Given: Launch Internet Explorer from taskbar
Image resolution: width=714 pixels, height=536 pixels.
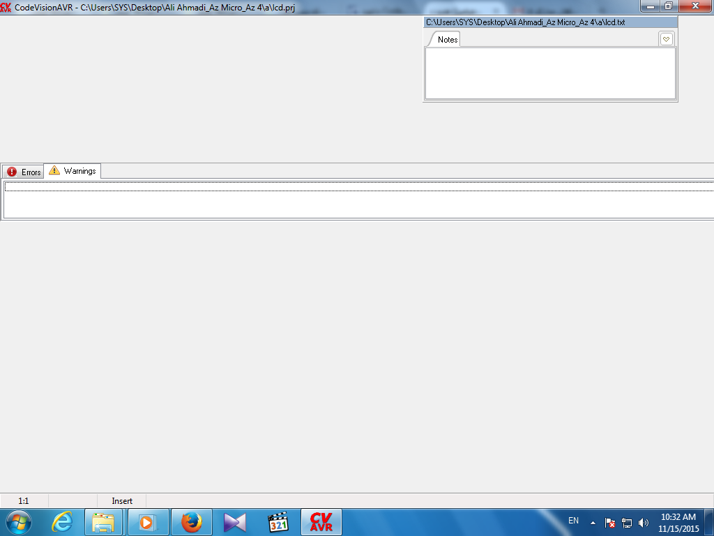Looking at the screenshot, I should click(x=63, y=521).
